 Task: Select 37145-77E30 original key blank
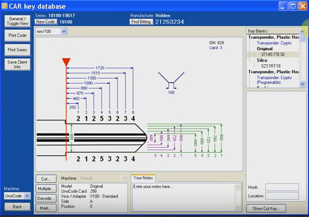pos(273,54)
